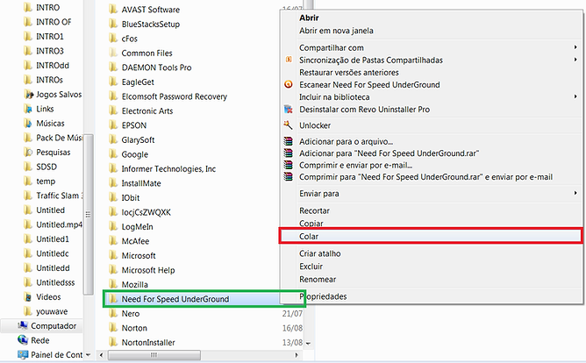Click the Avast scan icon beside Escanear

tap(289, 84)
